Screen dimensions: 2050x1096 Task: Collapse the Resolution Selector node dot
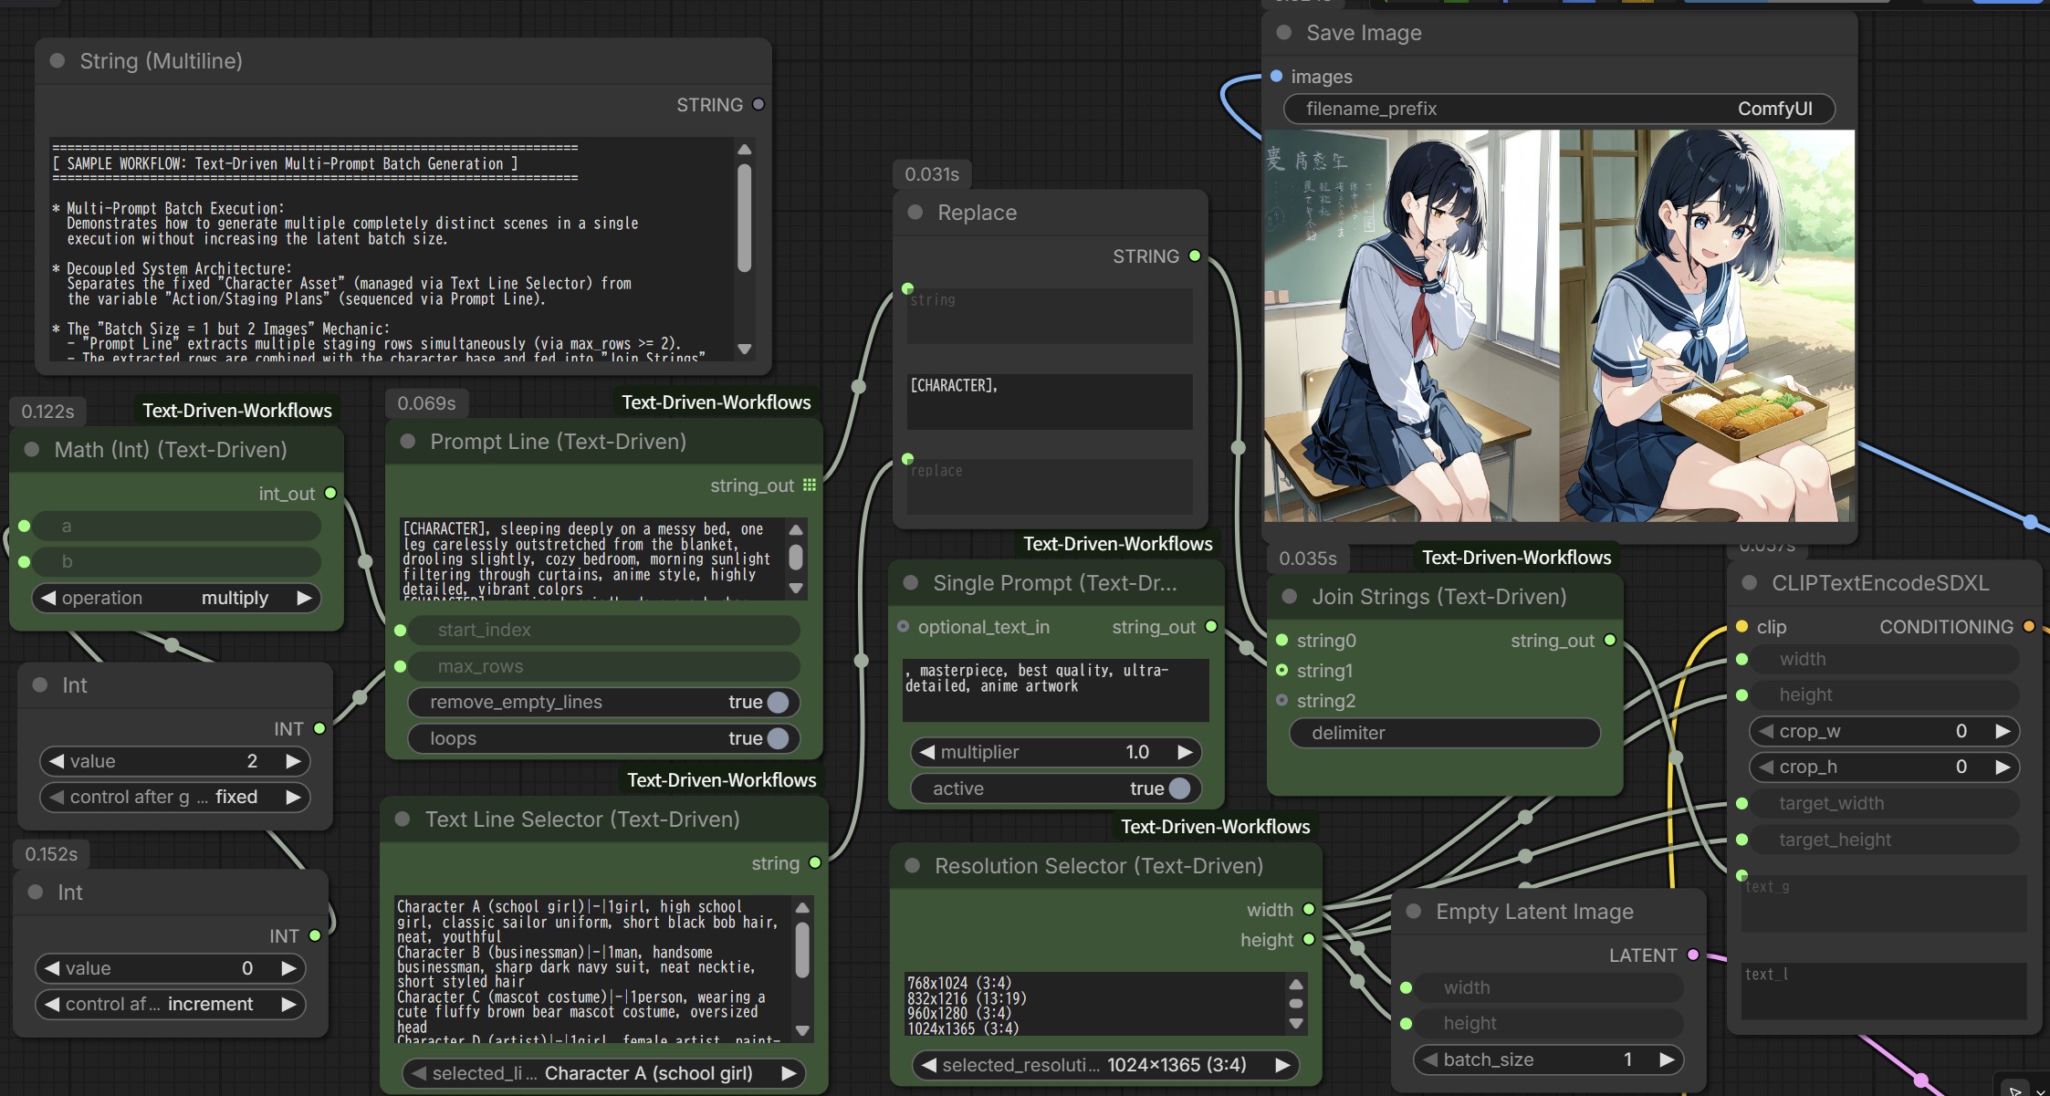pyautogui.click(x=912, y=866)
